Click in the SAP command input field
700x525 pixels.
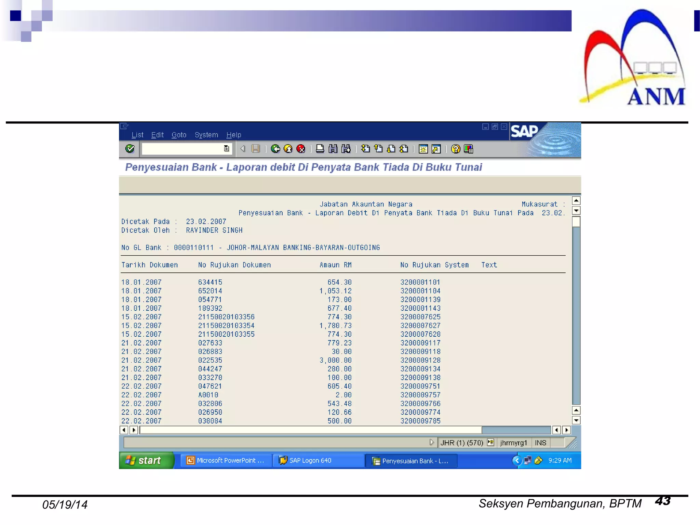182,149
